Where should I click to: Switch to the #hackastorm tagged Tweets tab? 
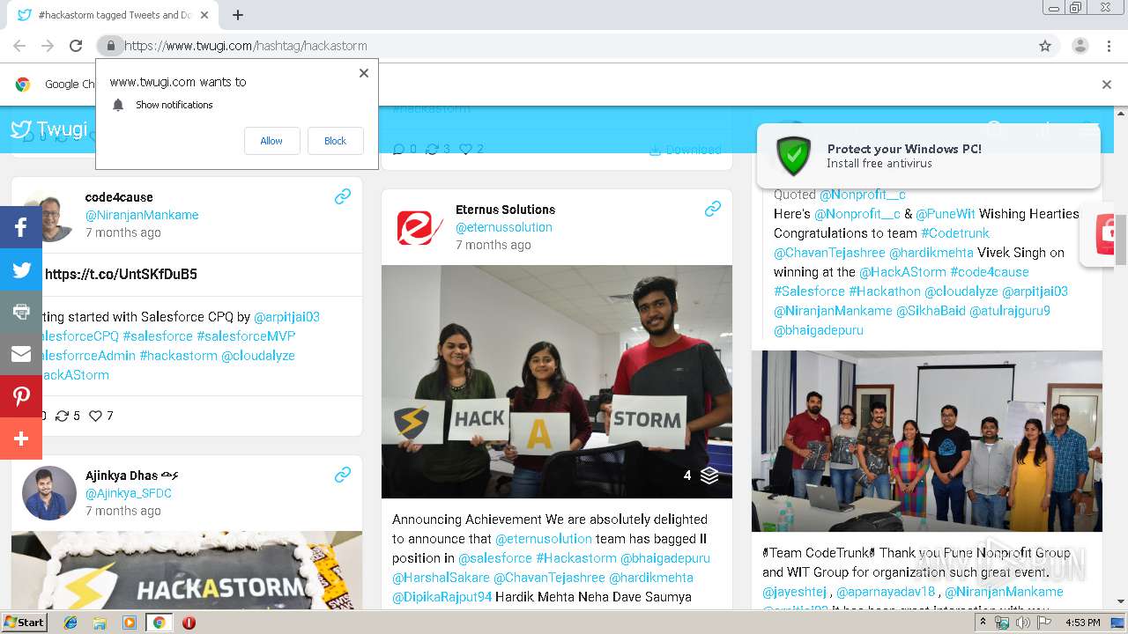pos(113,15)
